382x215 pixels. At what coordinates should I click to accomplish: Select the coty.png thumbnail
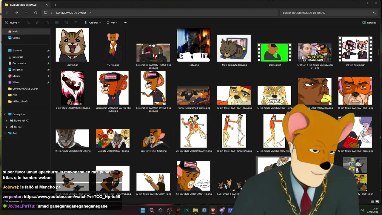(194, 45)
